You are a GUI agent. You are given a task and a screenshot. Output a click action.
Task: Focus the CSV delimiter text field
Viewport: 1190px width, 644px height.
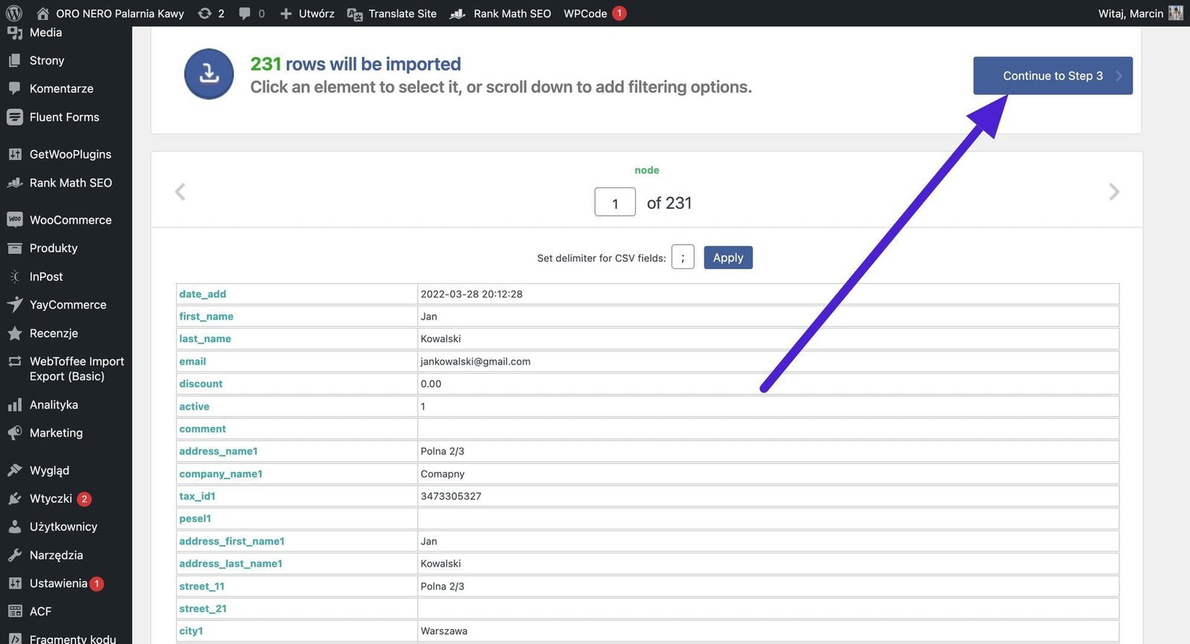coord(682,257)
